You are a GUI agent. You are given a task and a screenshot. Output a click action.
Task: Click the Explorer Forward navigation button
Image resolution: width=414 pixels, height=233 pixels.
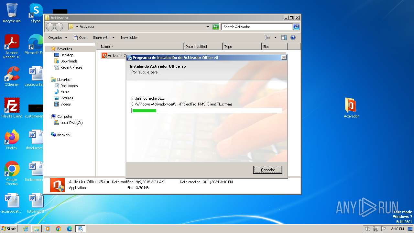pyautogui.click(x=59, y=27)
